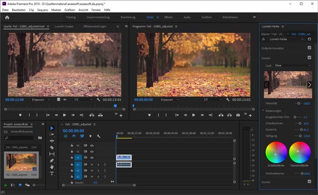
Task: Expand the workspace overflow chevrons
Action: coord(254,17)
